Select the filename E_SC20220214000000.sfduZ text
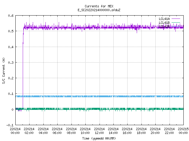The image size is (189, 141). click(99, 10)
